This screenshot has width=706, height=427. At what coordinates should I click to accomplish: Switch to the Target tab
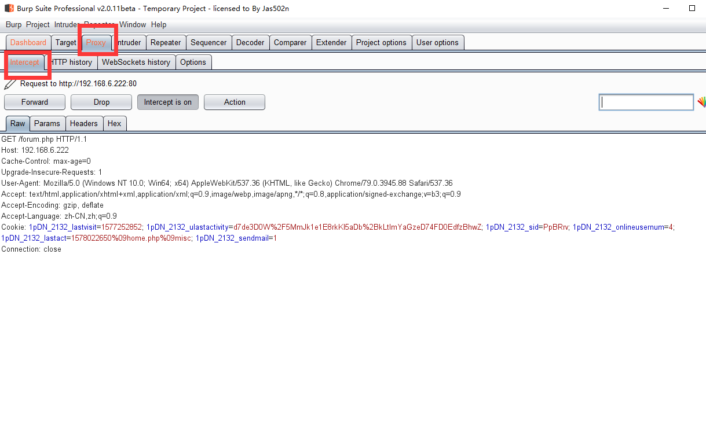click(x=66, y=43)
